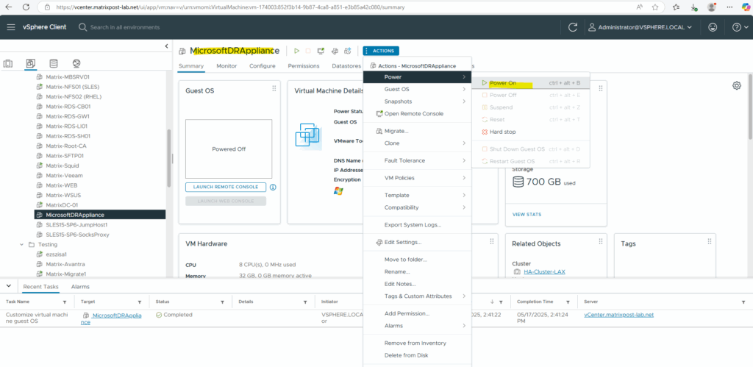The height and width of the screenshot is (367, 753).
Task: Open the Datastores tab
Action: point(346,65)
